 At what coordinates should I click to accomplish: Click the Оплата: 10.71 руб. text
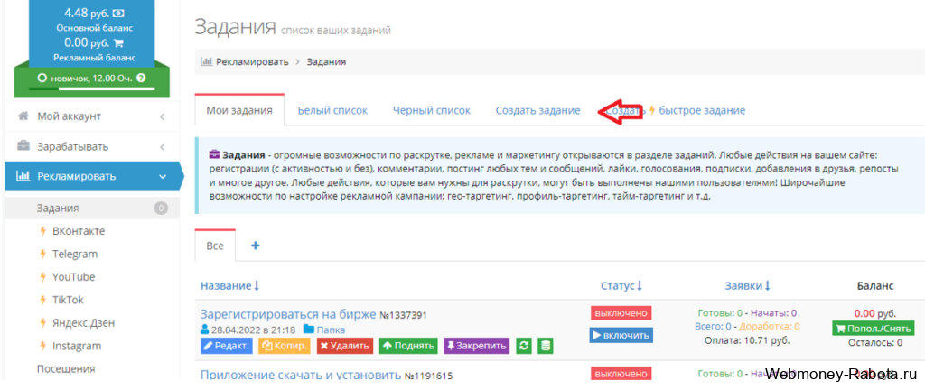coord(747,340)
